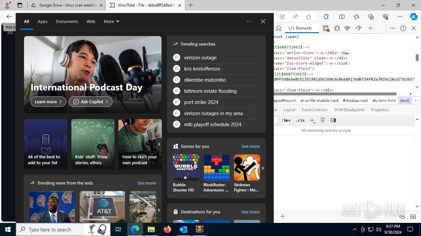Viewport: 421px width, 236px height.
Task: Search trending 'kris kristofferson'
Action: point(216,69)
